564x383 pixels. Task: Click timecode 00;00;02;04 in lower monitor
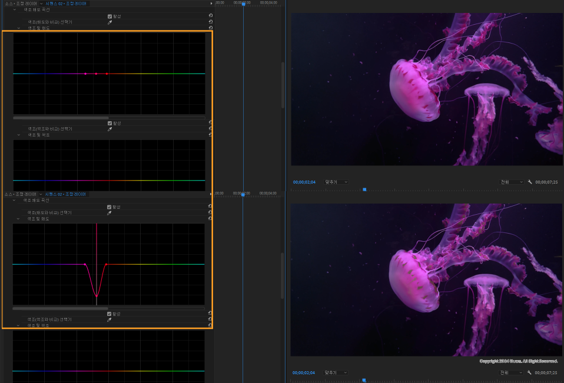click(304, 372)
